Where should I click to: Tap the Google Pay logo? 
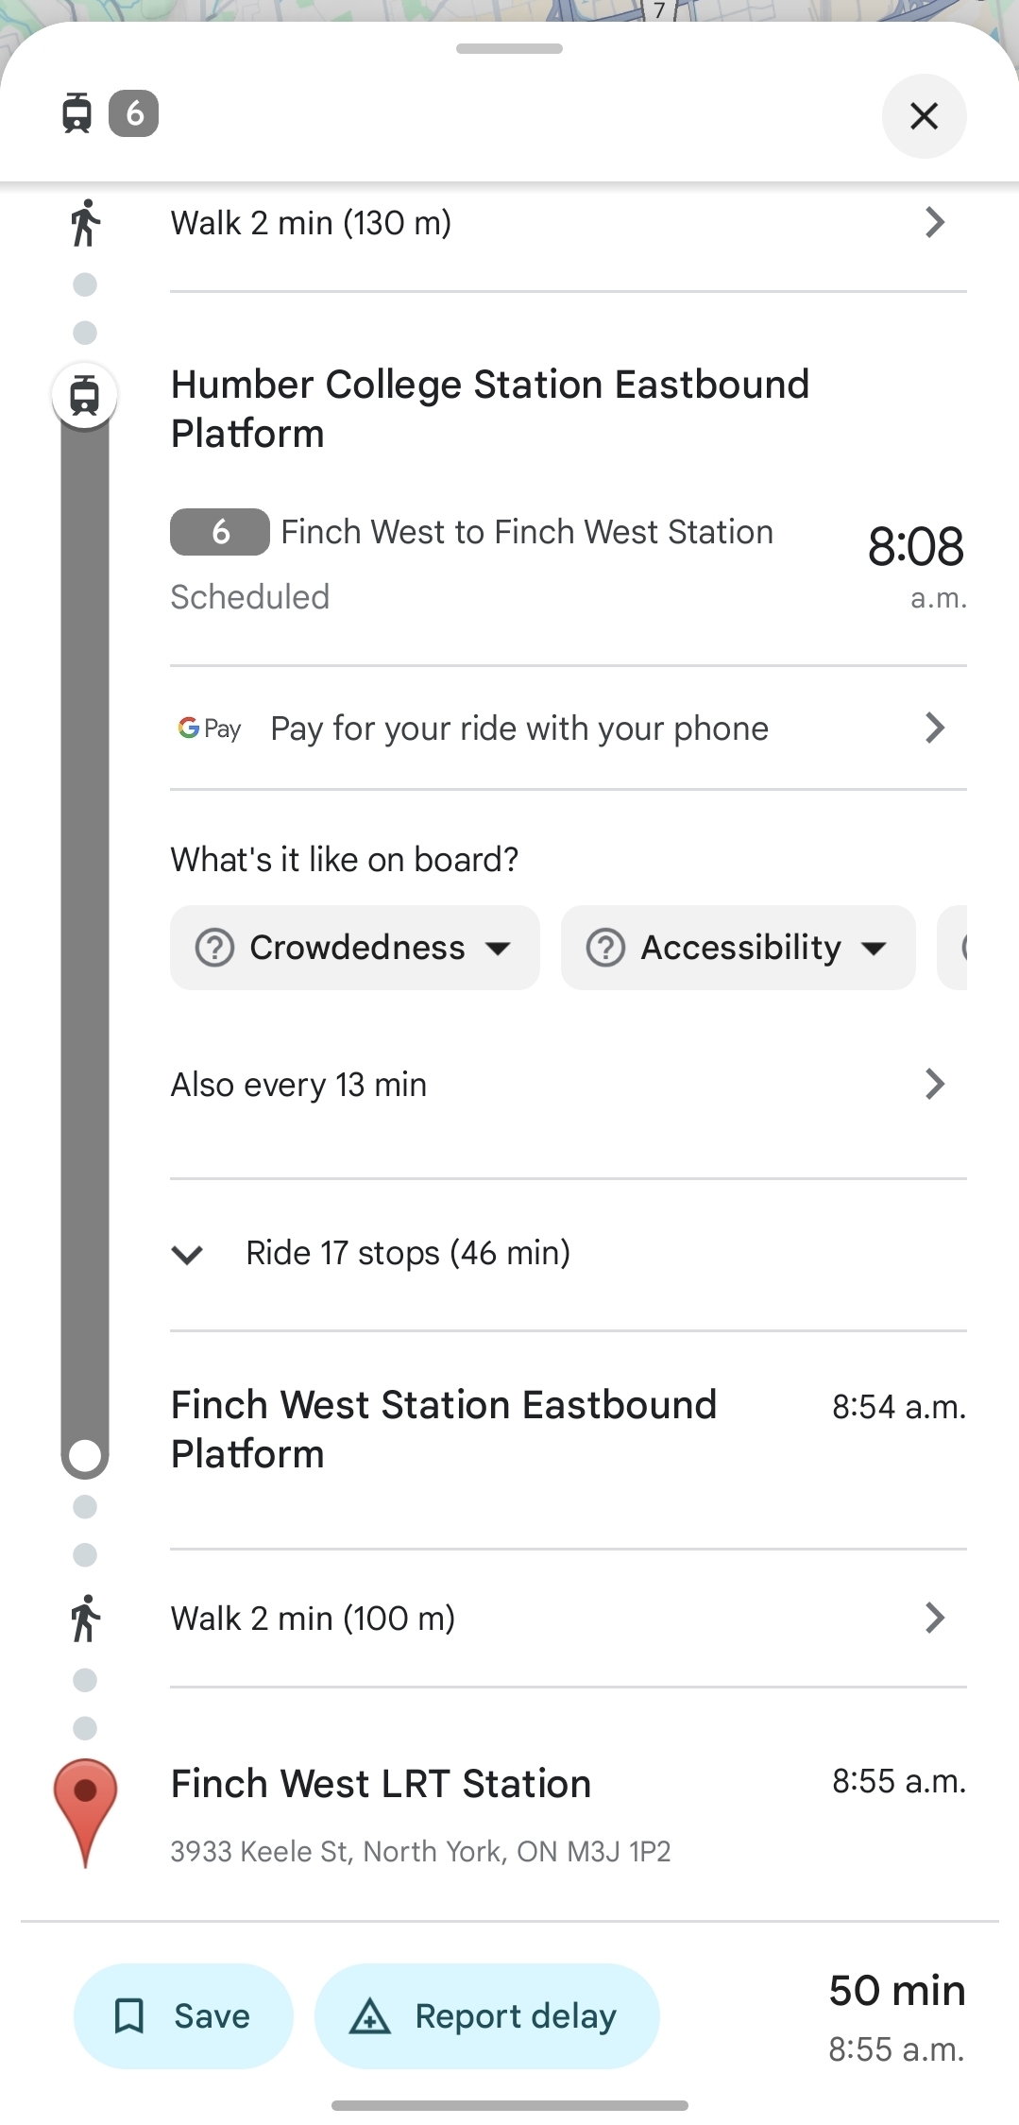[x=210, y=728]
